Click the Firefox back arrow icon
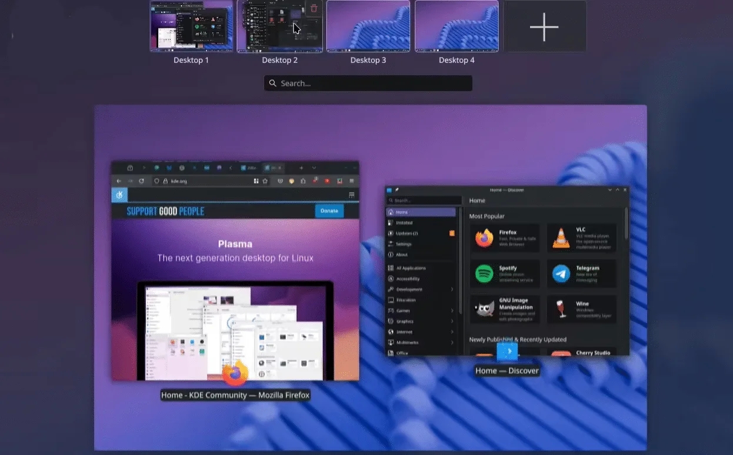 119,181
